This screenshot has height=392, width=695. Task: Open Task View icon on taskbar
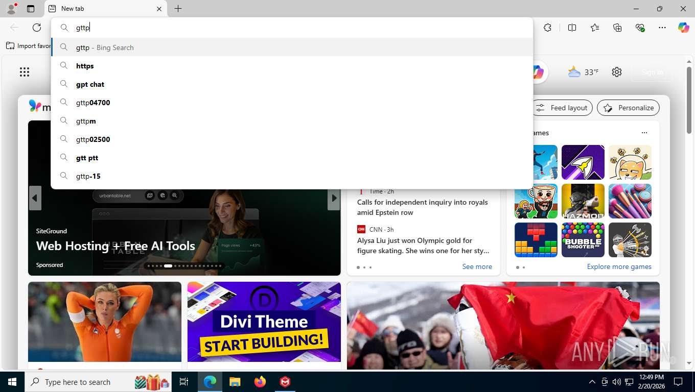(184, 382)
